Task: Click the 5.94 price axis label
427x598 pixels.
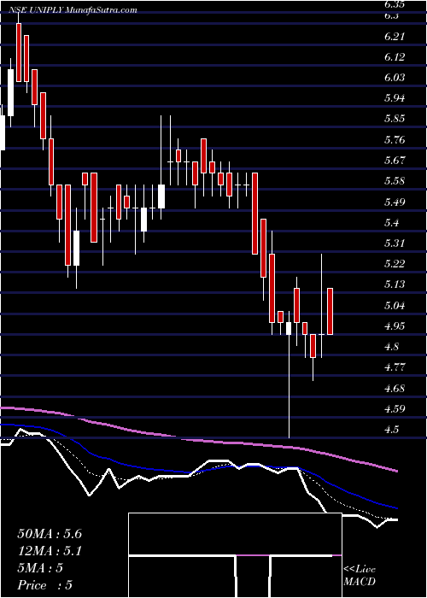Action: (395, 98)
